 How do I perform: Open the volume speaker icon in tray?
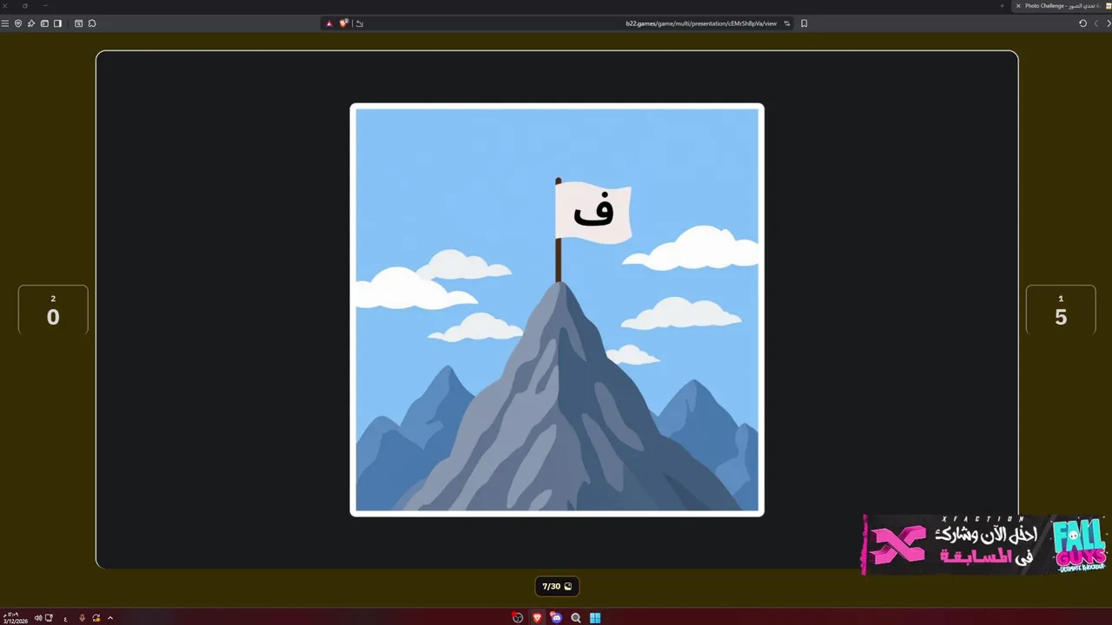pos(38,618)
